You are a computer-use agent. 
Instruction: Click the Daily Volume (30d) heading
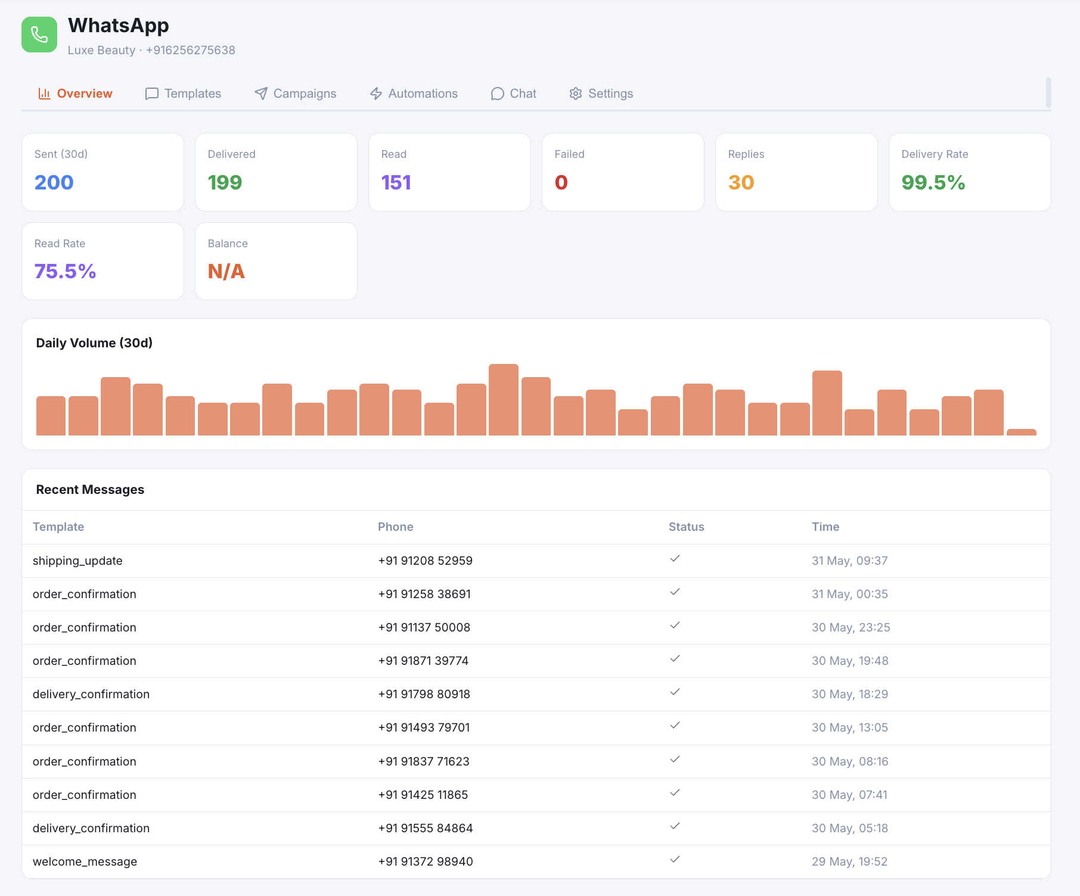pos(94,343)
